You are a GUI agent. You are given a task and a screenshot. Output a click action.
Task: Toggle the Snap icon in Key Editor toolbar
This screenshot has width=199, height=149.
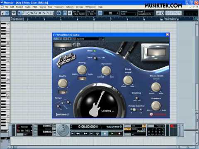tap(100, 13)
